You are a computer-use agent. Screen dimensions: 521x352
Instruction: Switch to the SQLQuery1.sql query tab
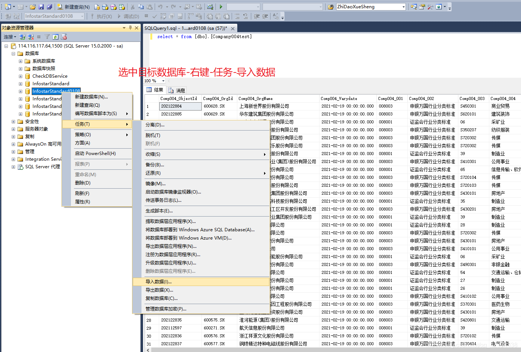[186, 28]
